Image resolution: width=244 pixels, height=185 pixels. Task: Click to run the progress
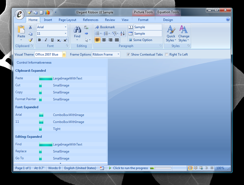[x=128, y=168]
